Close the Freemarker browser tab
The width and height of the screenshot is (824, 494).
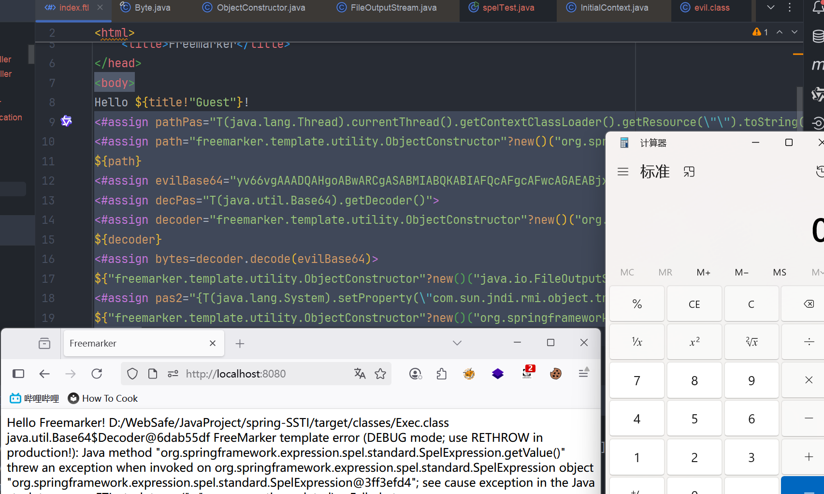click(x=213, y=343)
